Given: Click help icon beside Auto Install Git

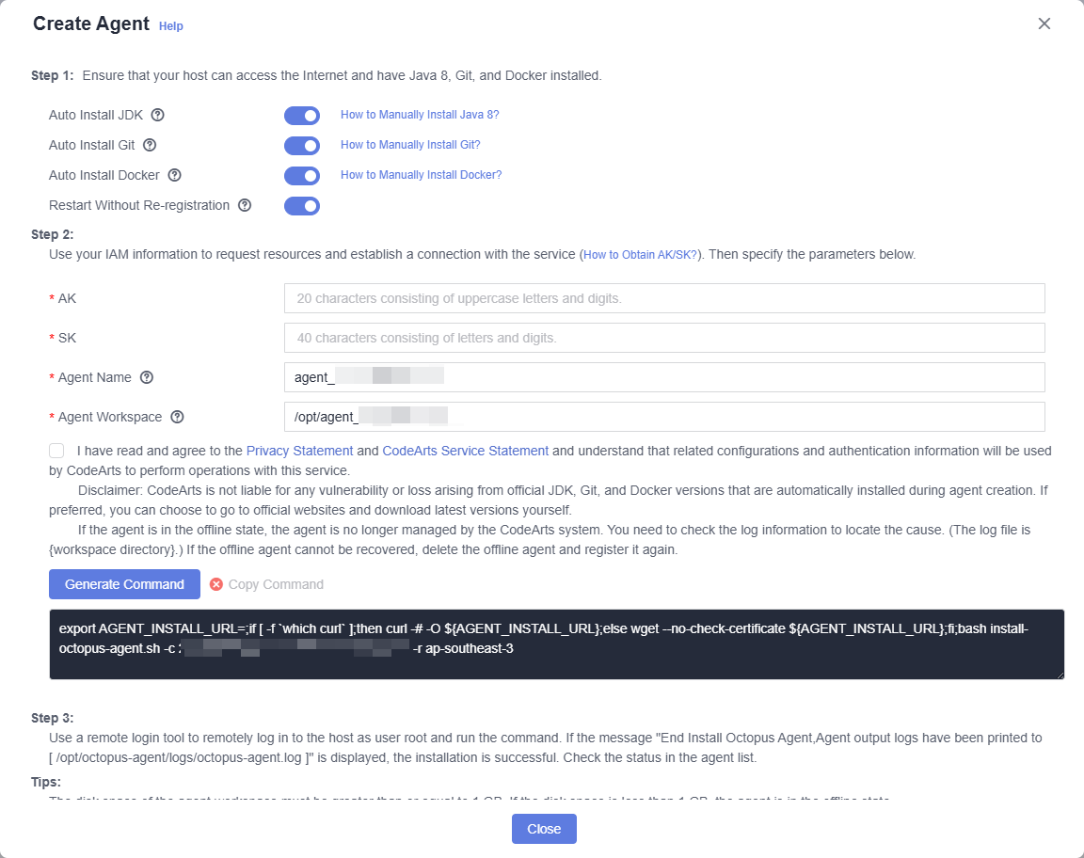Looking at the screenshot, I should pyautogui.click(x=150, y=145).
